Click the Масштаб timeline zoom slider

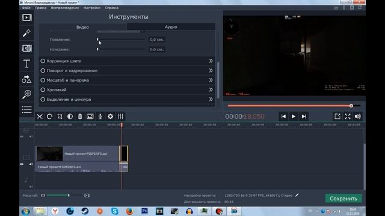click(65, 196)
